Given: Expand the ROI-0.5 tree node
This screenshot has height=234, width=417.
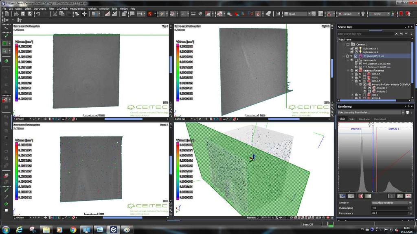Looking at the screenshot, I should 352,74.
